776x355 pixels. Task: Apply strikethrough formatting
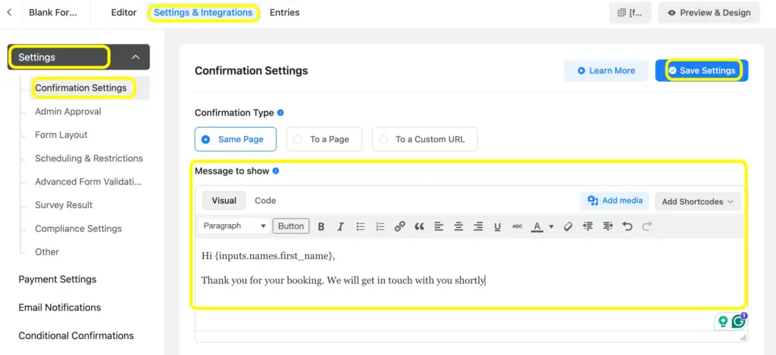coord(517,226)
